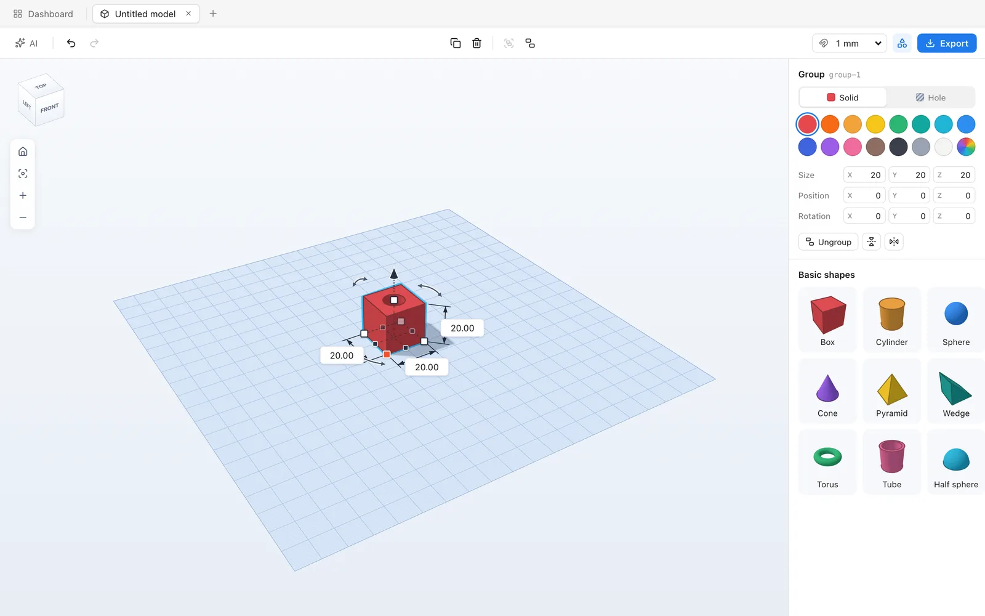Image resolution: width=985 pixels, height=616 pixels.
Task: Click the FRONT face of view cube
Action: coord(50,108)
